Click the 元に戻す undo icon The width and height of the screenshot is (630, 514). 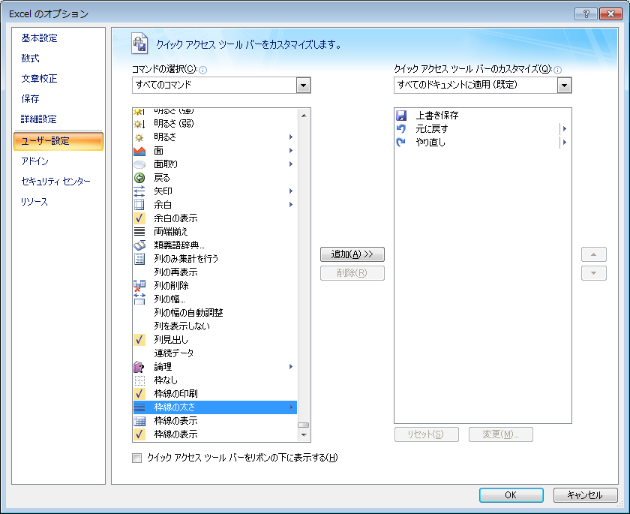[x=401, y=128]
